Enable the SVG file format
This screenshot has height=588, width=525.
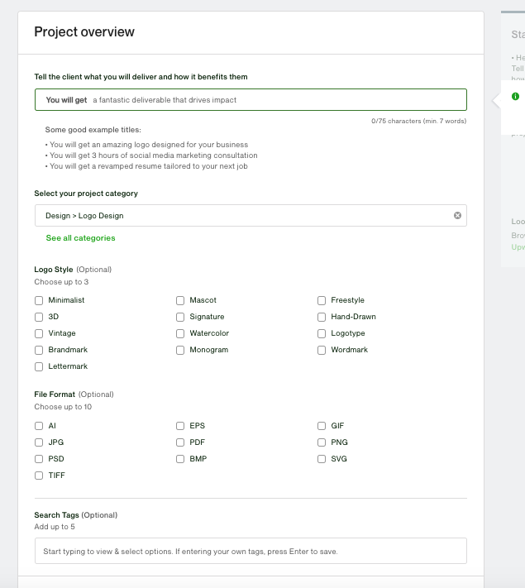coord(323,459)
